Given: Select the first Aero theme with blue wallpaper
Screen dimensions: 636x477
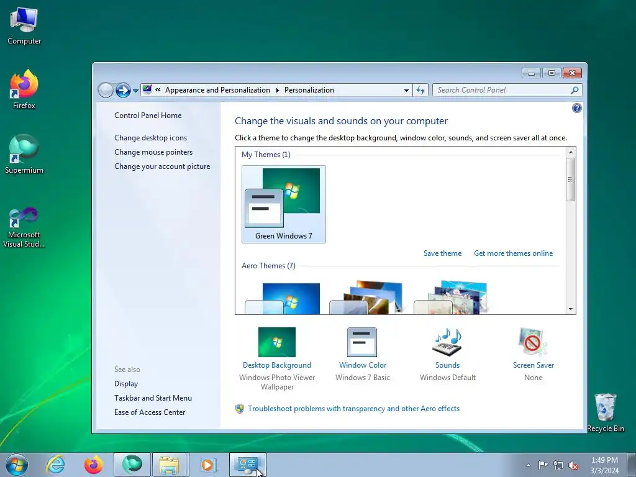Looking at the screenshot, I should [283, 299].
